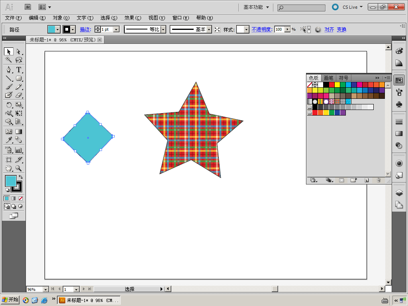
Task: Pick the yellow swatch in top row
Action: (x=337, y=85)
